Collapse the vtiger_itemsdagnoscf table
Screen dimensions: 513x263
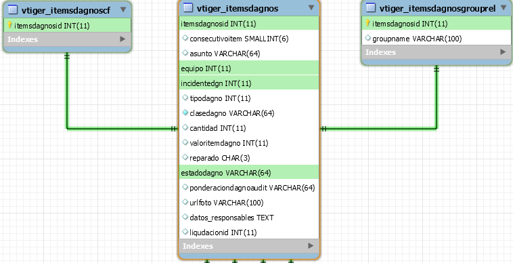pos(123,9)
